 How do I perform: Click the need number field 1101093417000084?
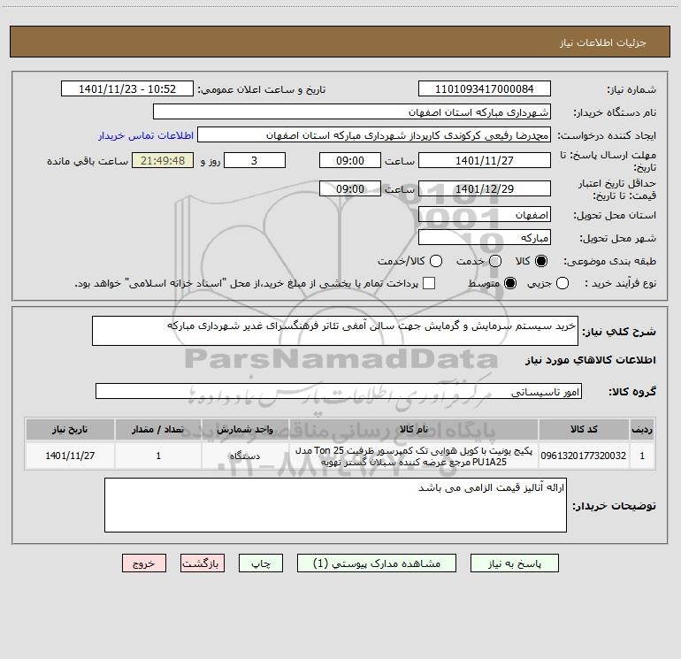pos(485,89)
